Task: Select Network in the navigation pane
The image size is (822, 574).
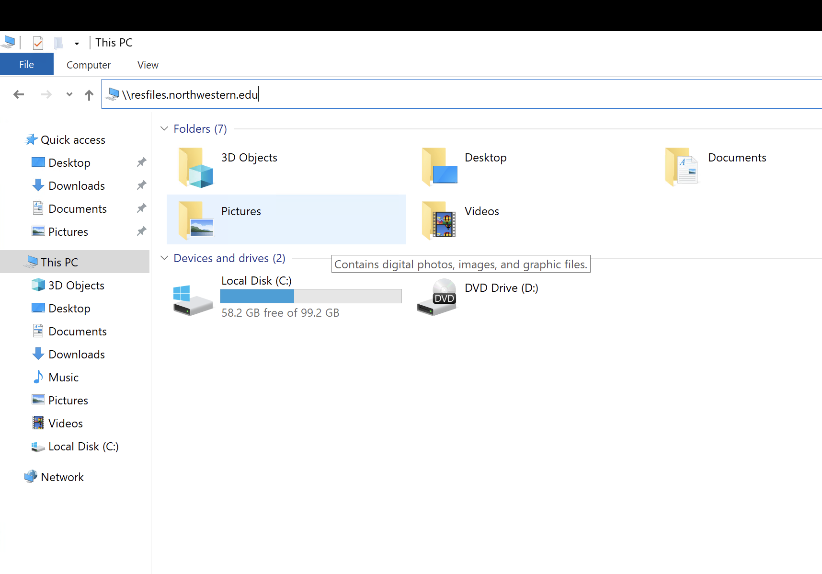Action: (x=62, y=477)
